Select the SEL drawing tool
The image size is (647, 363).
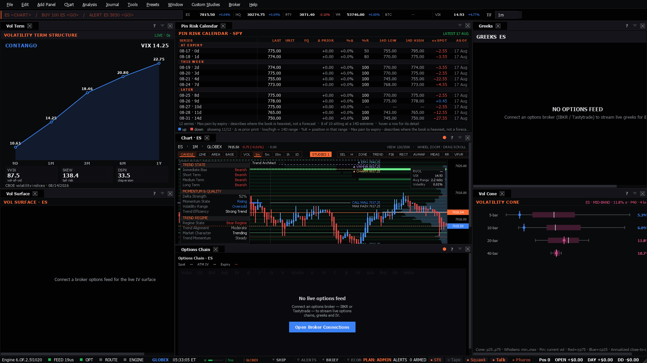point(343,155)
